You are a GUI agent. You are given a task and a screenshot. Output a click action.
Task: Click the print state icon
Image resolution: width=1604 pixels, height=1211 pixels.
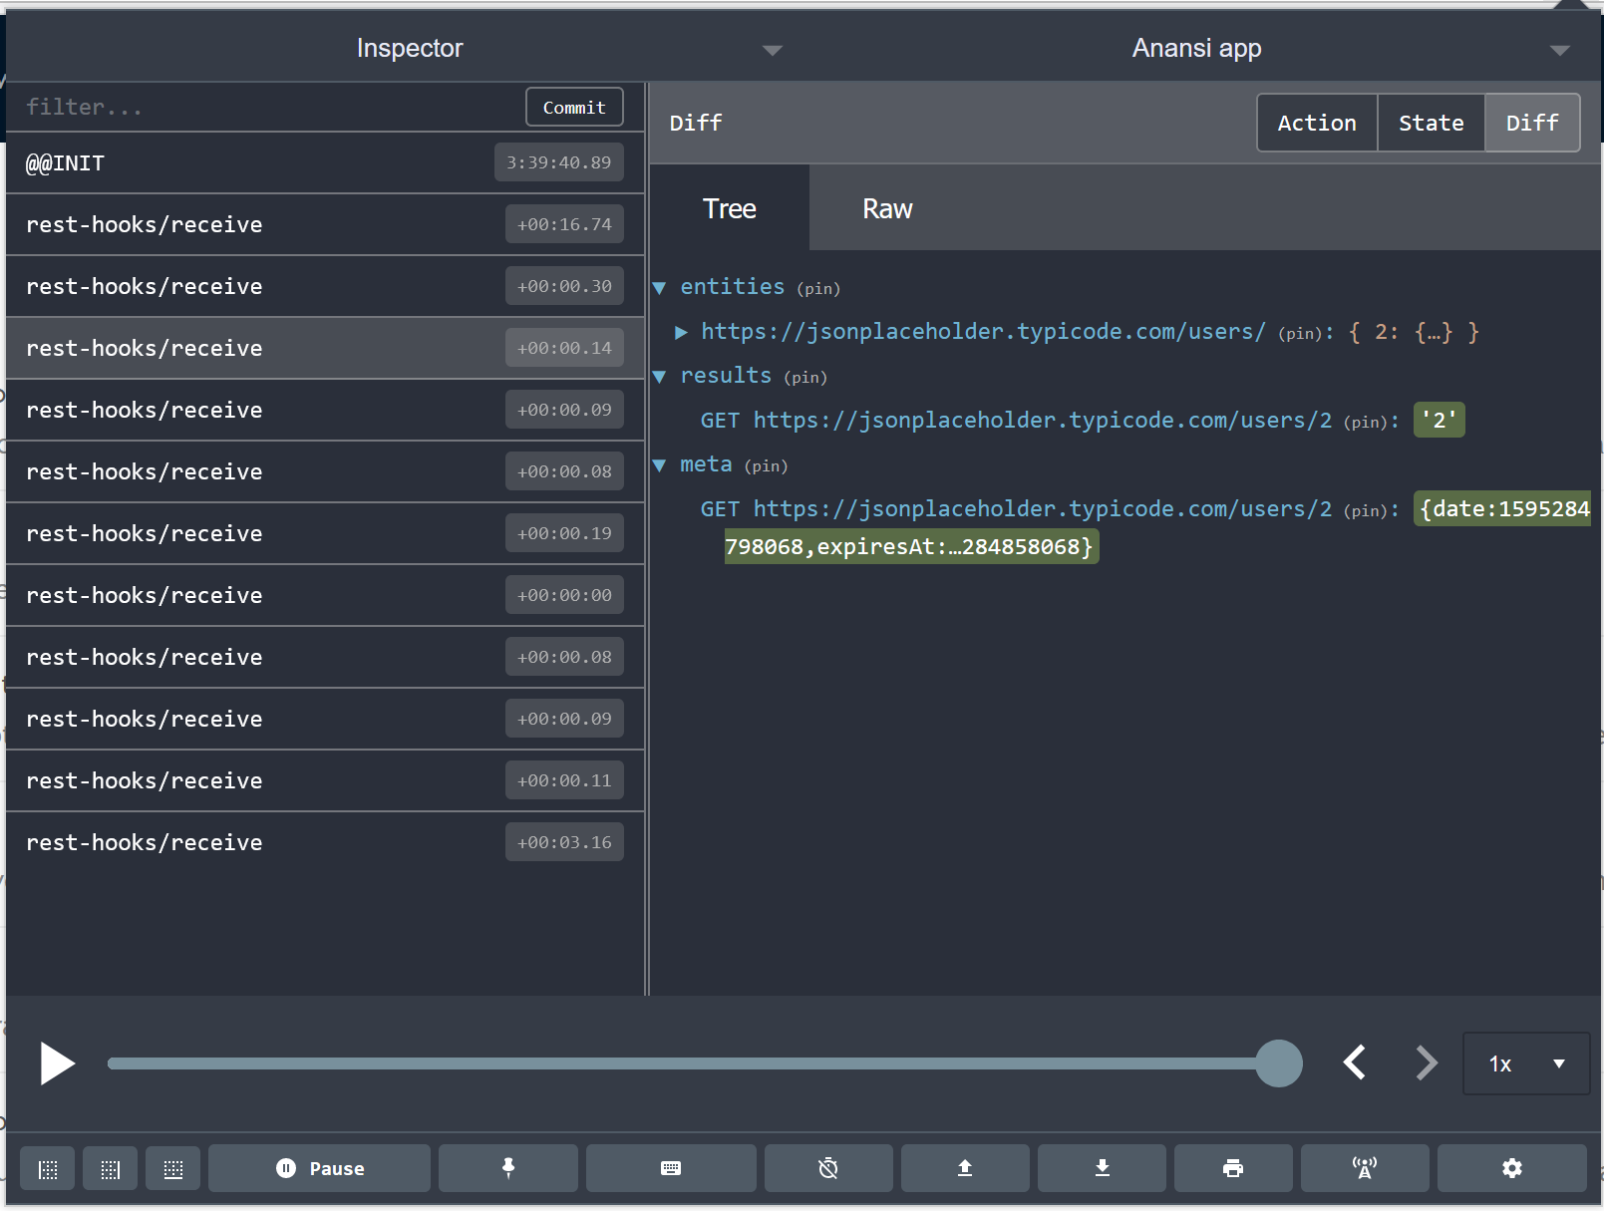click(1233, 1168)
